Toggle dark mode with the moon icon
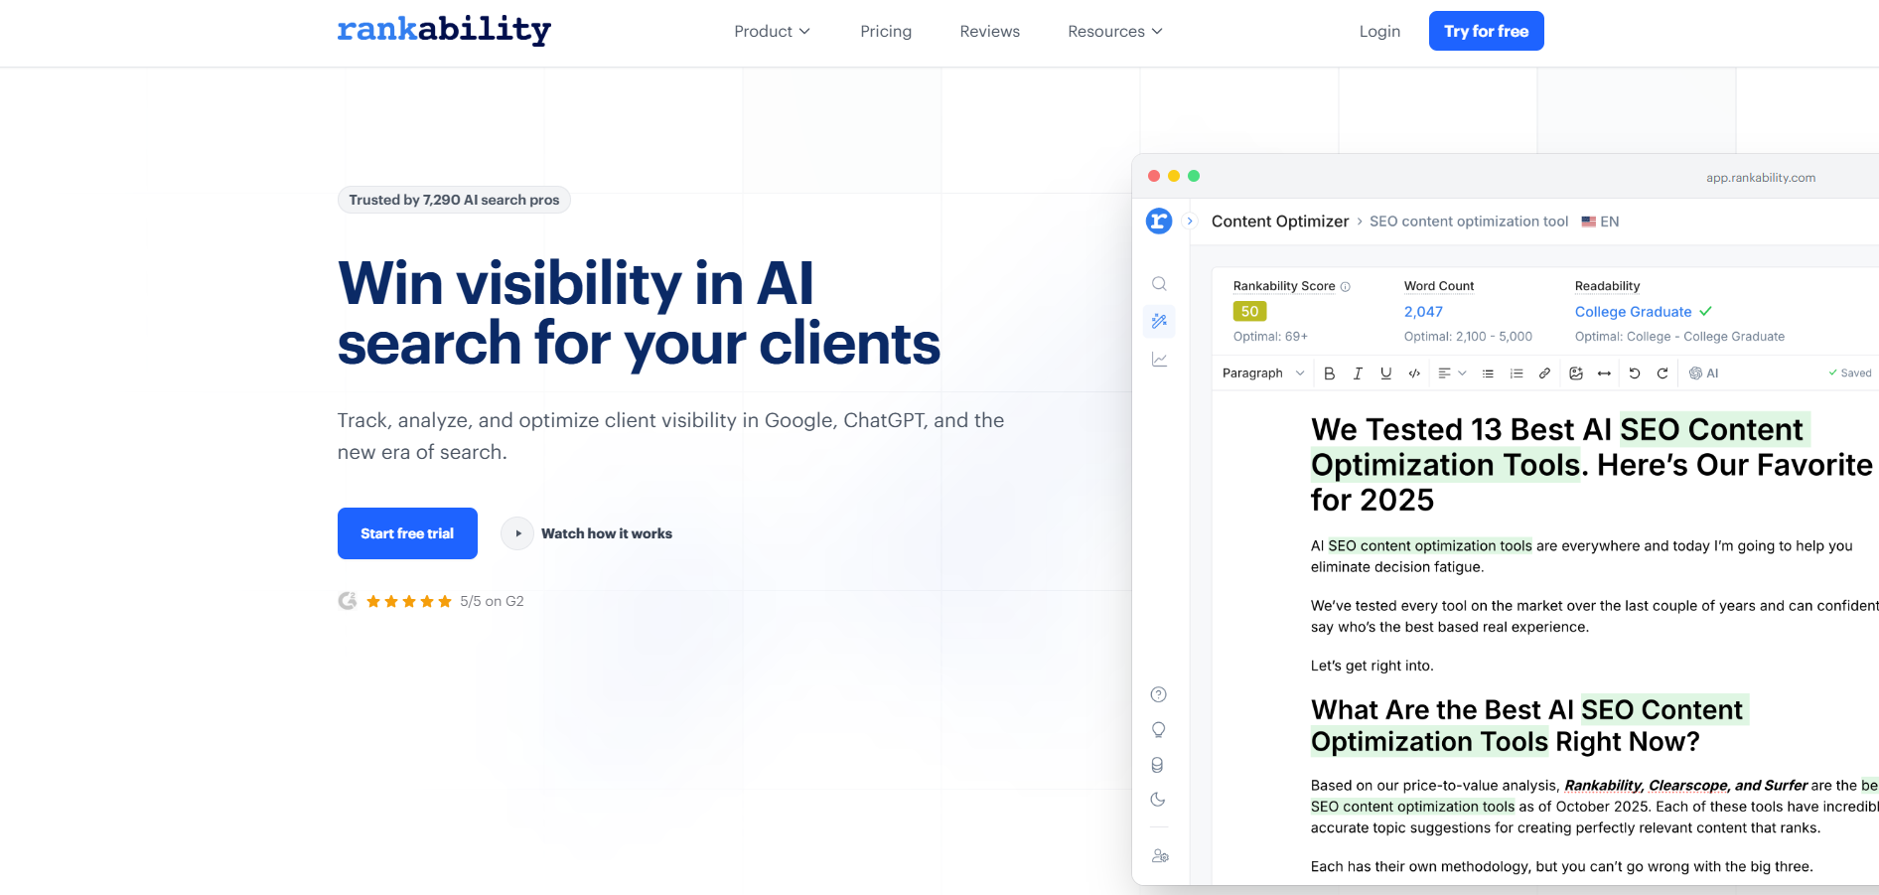 1158,800
